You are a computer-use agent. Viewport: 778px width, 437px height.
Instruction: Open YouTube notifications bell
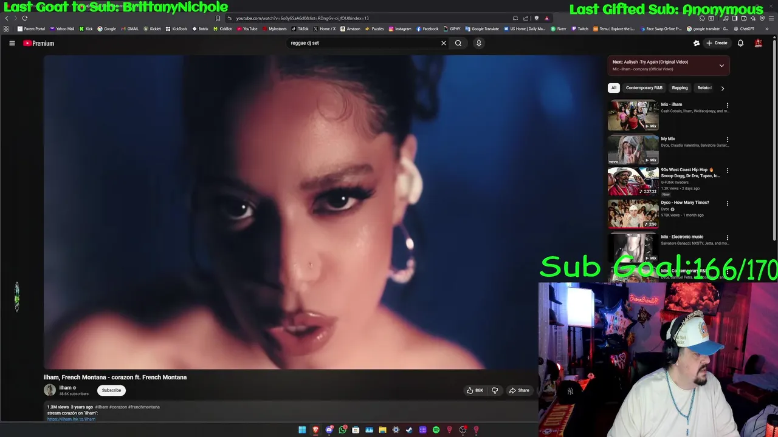740,43
